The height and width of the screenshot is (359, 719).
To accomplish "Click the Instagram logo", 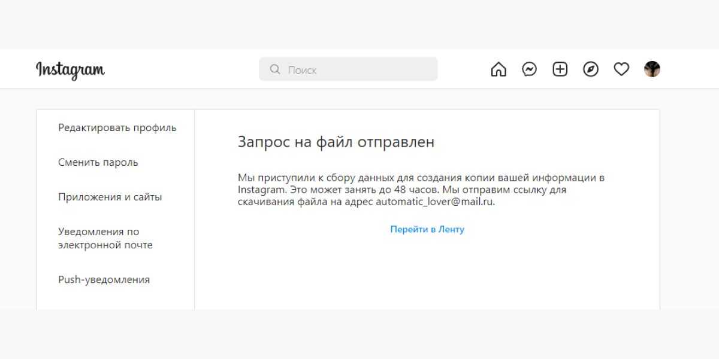I will coord(70,69).
